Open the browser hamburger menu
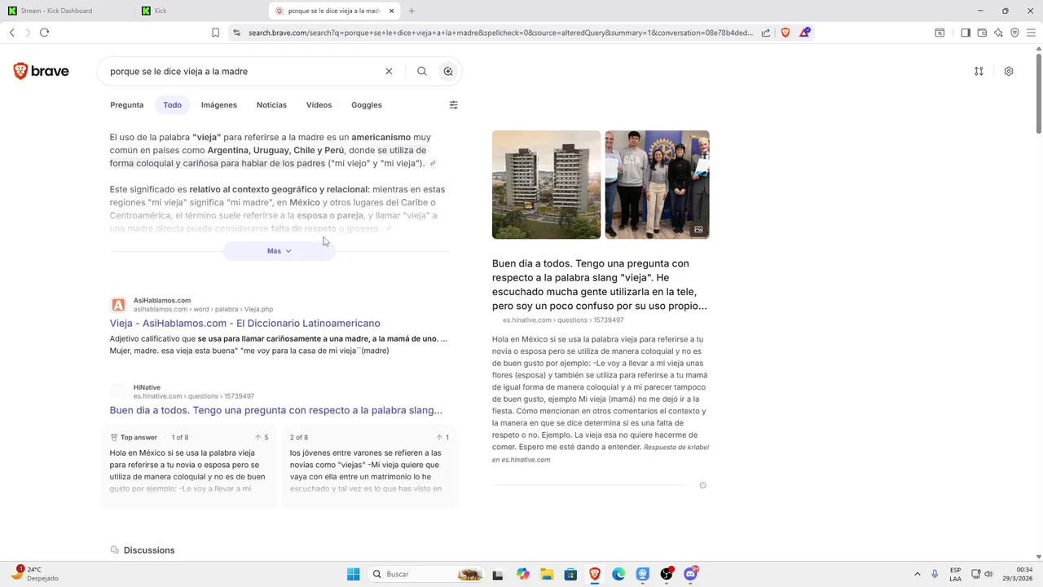 tap(1031, 33)
